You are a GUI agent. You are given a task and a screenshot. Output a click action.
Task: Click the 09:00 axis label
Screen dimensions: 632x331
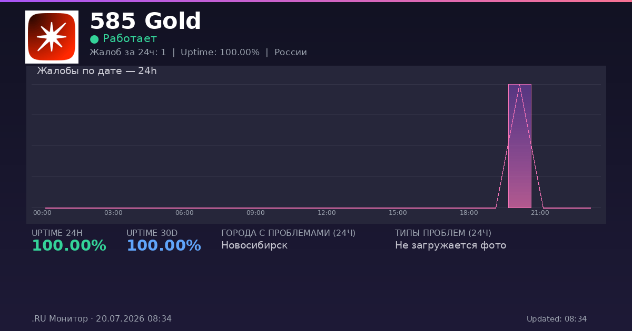pyautogui.click(x=255, y=213)
